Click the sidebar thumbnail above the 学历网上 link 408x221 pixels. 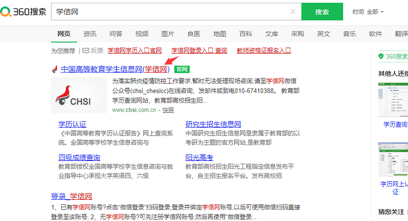[x=393, y=159]
